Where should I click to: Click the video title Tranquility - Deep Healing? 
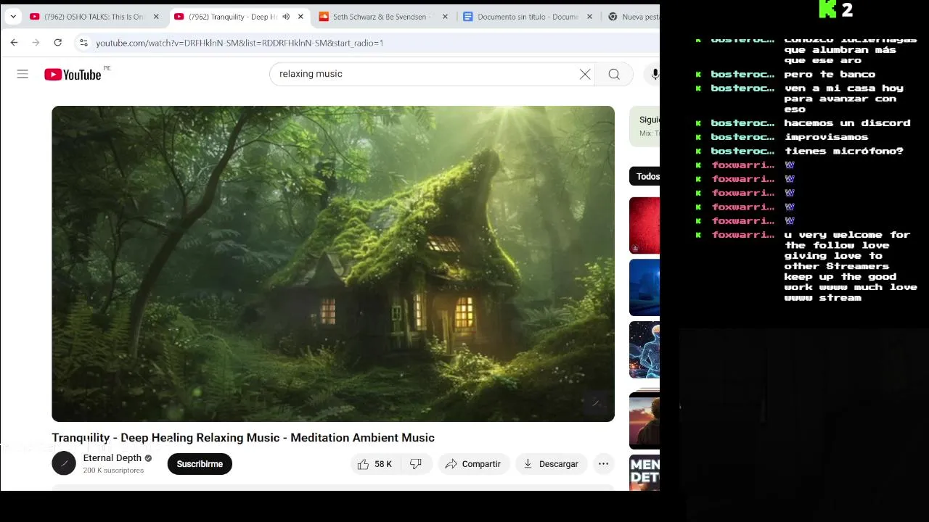[243, 438]
